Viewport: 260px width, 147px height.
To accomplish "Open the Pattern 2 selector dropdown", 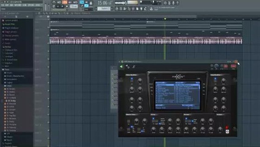I will click(x=104, y=9).
